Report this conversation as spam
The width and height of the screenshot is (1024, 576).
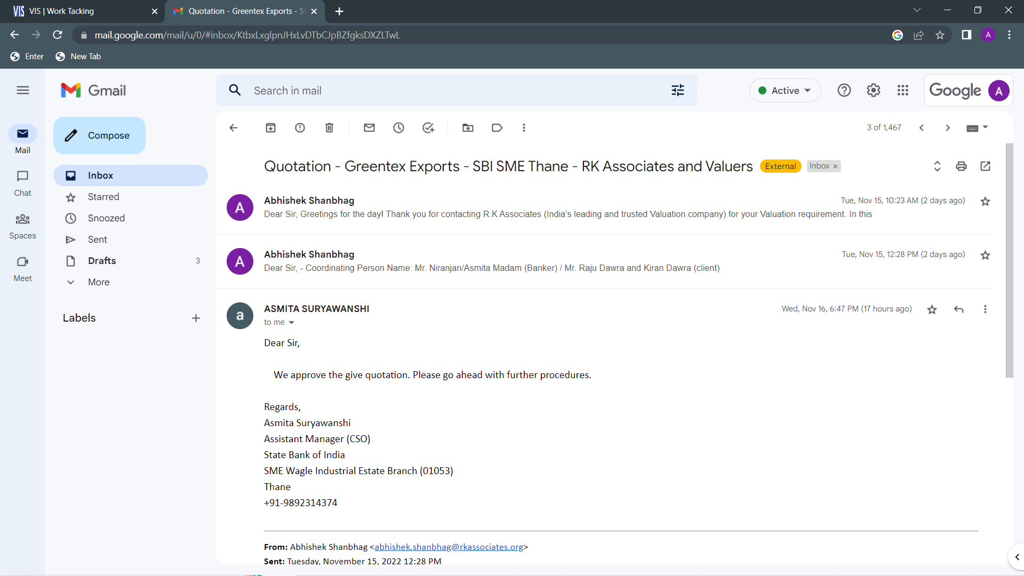(300, 128)
